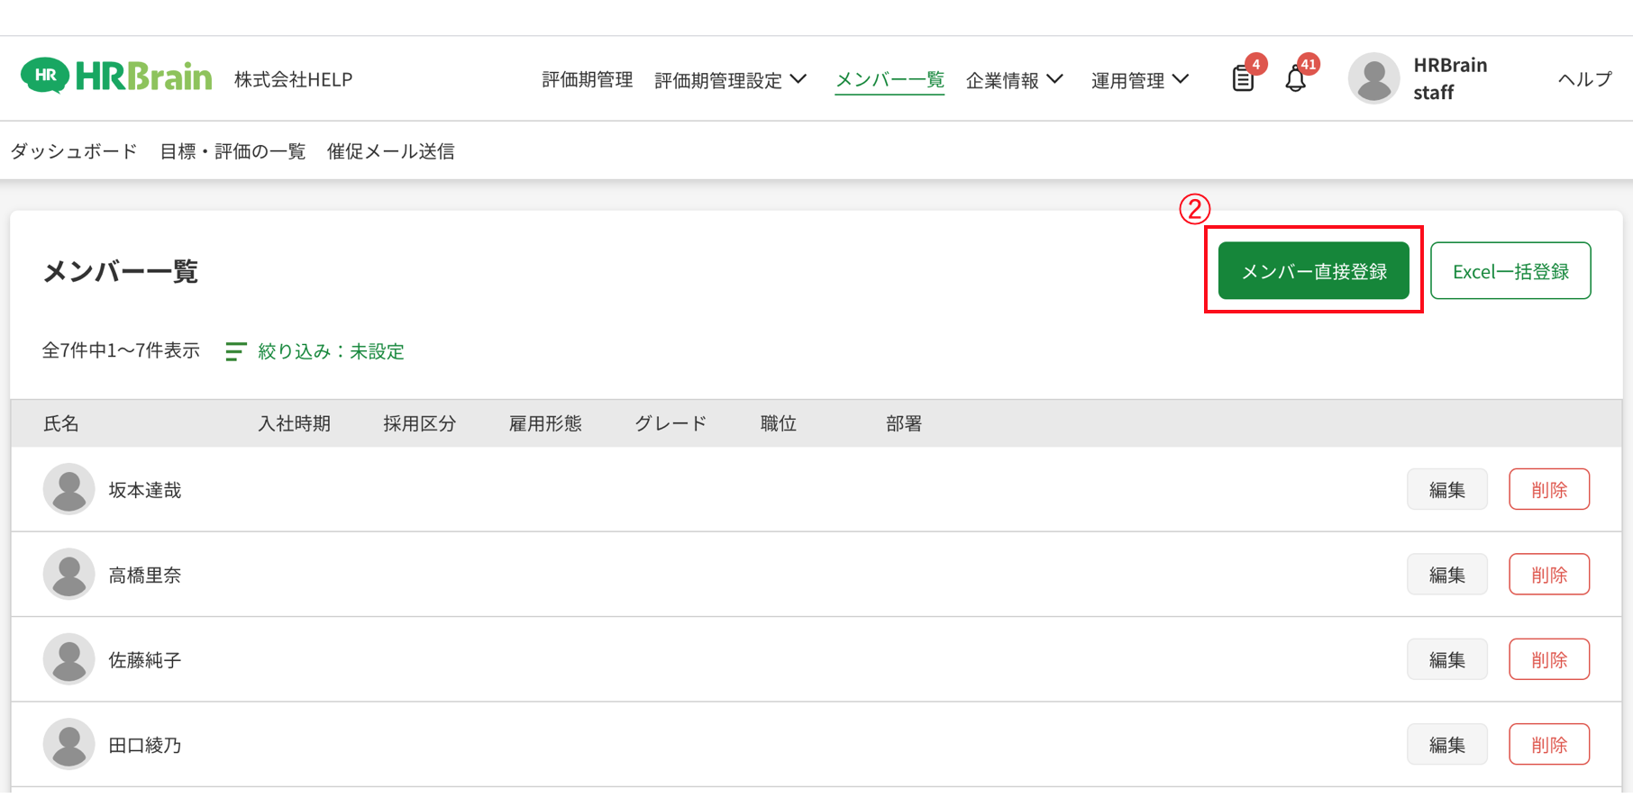This screenshot has height=807, width=1633.
Task: Open 催促メール送信 sub-menu
Action: pyautogui.click(x=390, y=150)
